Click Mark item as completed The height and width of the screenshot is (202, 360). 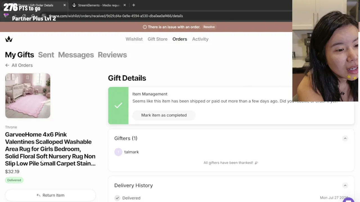point(164,115)
